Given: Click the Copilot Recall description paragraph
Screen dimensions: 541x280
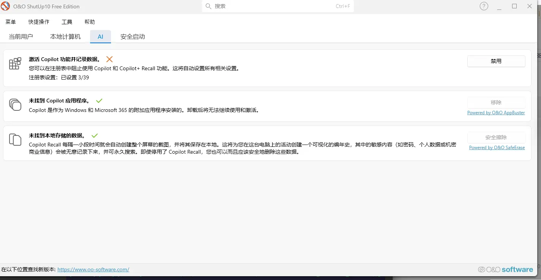Looking at the screenshot, I should coord(243,148).
